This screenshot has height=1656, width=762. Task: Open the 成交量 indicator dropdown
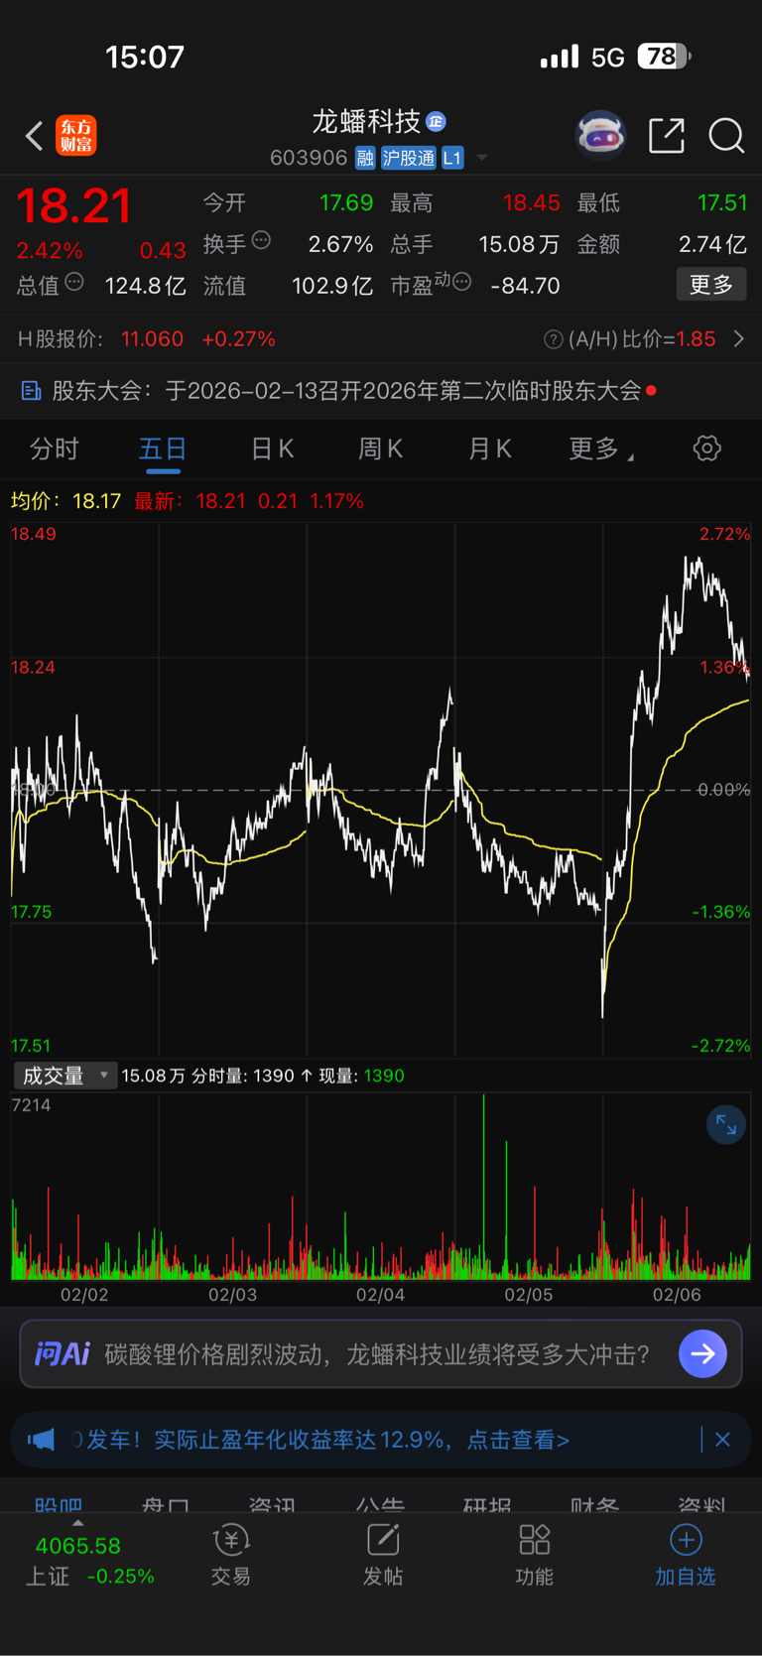coord(65,1076)
